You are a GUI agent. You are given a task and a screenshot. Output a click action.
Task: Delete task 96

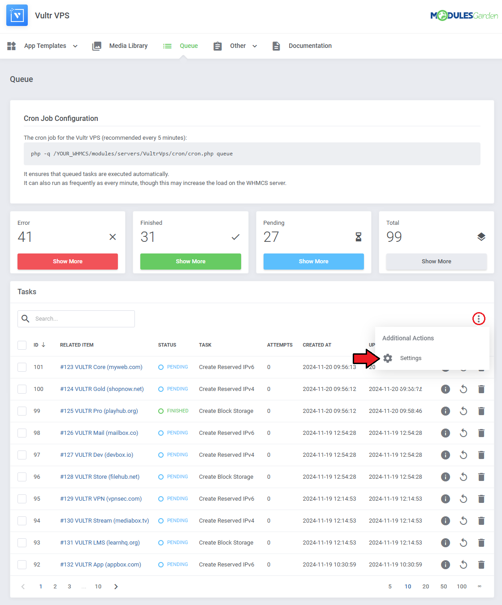coord(481,477)
